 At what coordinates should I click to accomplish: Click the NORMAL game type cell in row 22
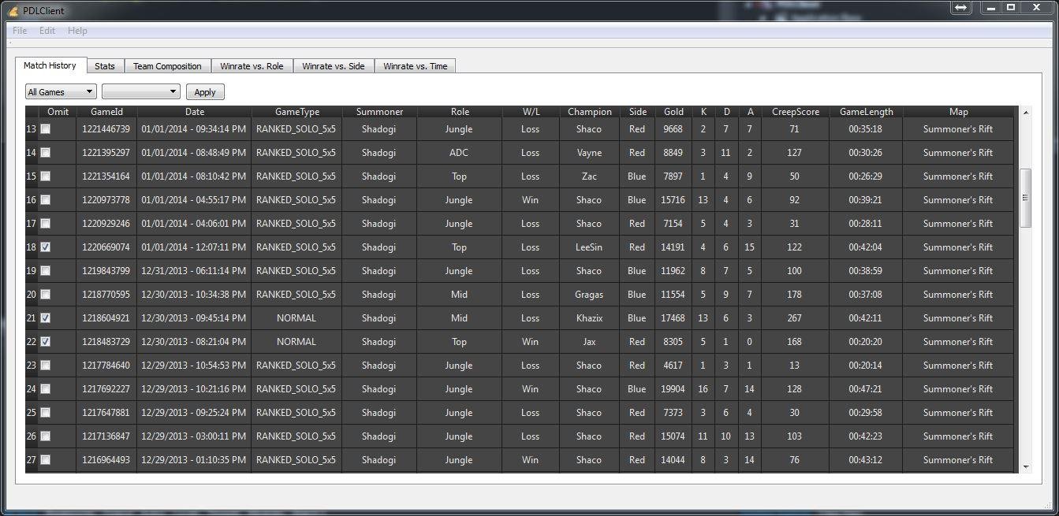click(x=296, y=342)
